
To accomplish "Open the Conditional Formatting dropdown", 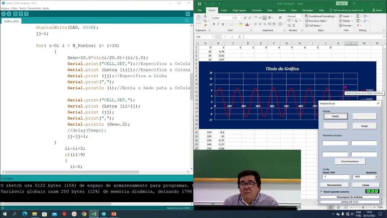I will tap(320, 16).
